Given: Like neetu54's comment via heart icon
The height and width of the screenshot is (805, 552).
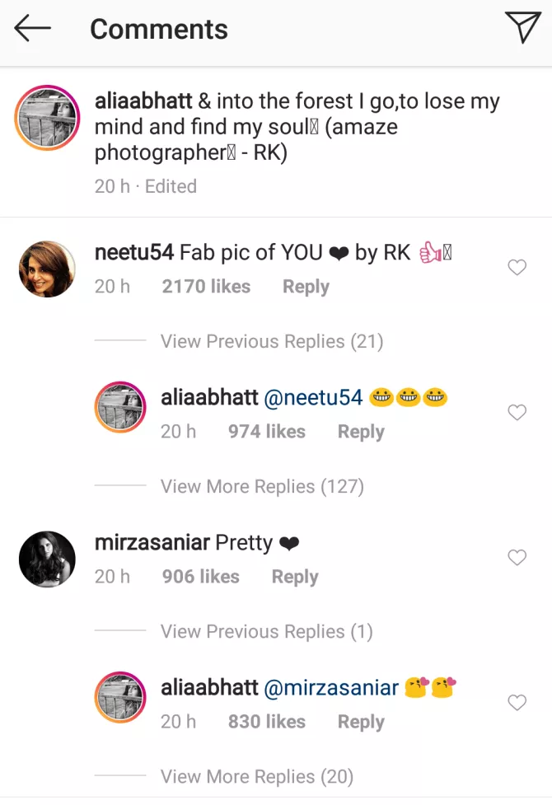Looking at the screenshot, I should [x=517, y=267].
